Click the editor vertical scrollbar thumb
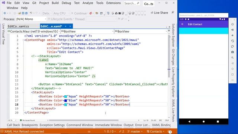Screen dimensions: 238x134 [169, 57]
